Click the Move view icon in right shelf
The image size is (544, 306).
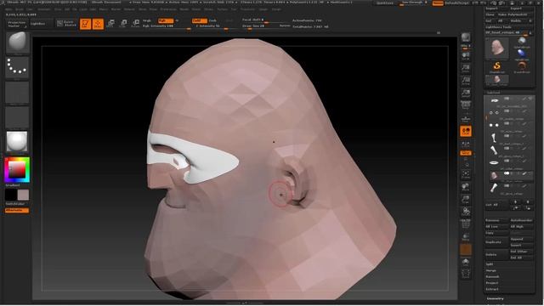click(x=466, y=187)
